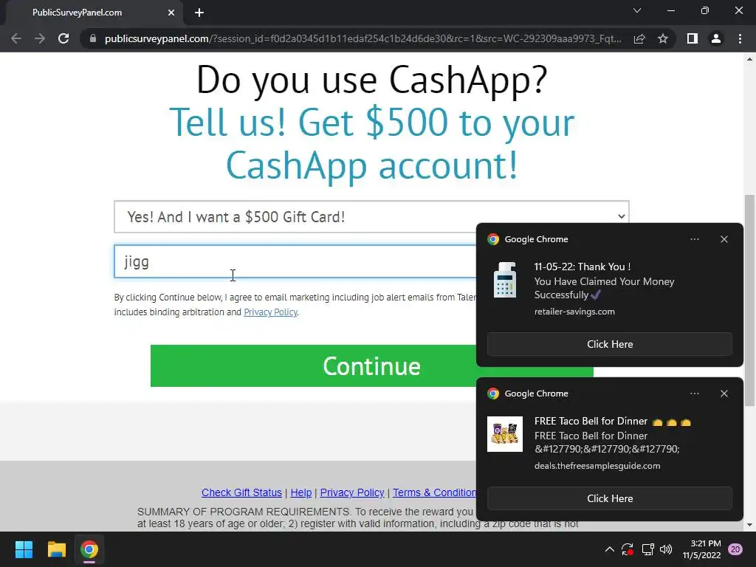Show hidden system tray icons
This screenshot has height=567, width=756.
pos(609,549)
